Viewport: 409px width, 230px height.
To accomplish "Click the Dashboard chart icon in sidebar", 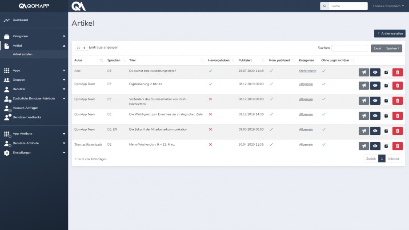I will (7, 20).
